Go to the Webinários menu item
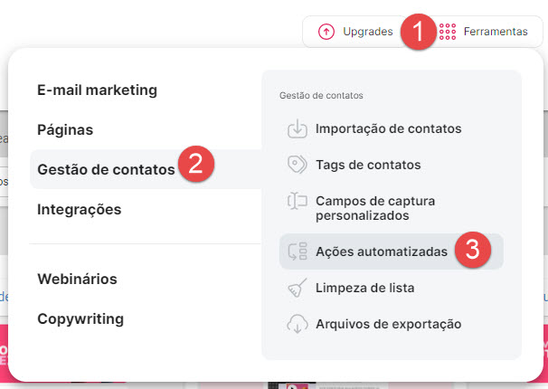The image size is (548, 389). click(77, 279)
